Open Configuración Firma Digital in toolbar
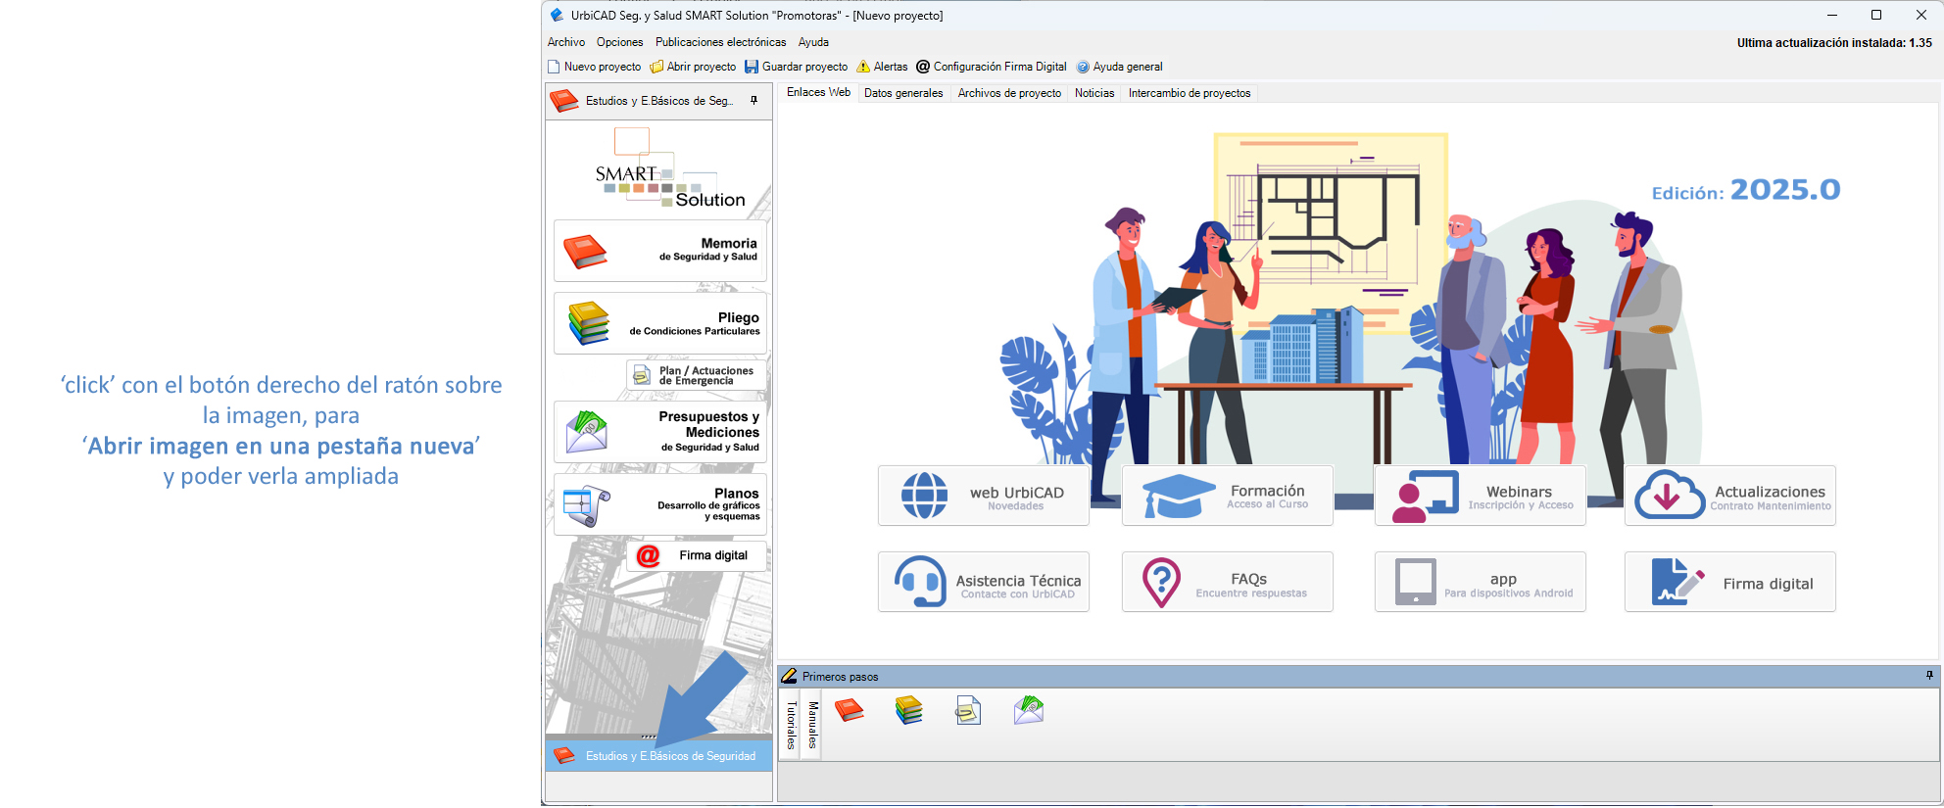1944x808 pixels. pos(991,67)
